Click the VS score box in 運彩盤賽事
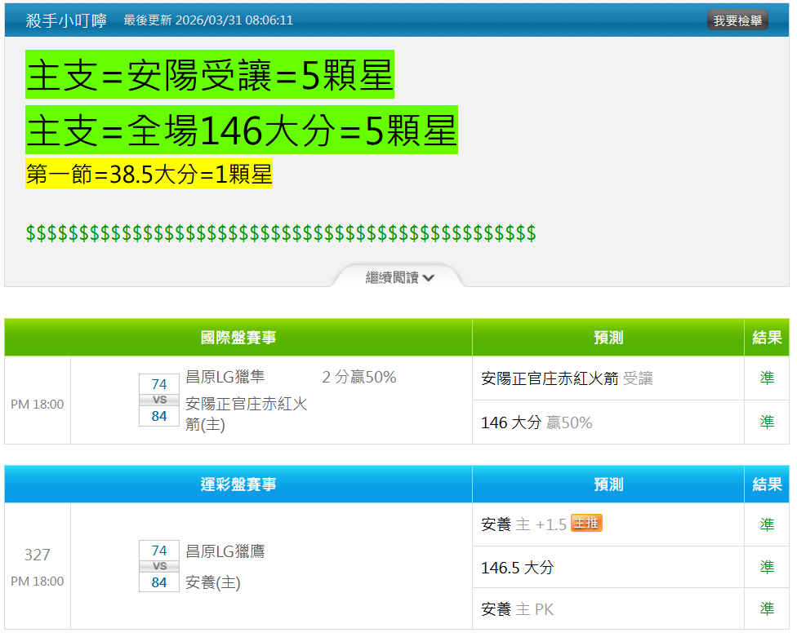797x637 pixels. pos(159,566)
